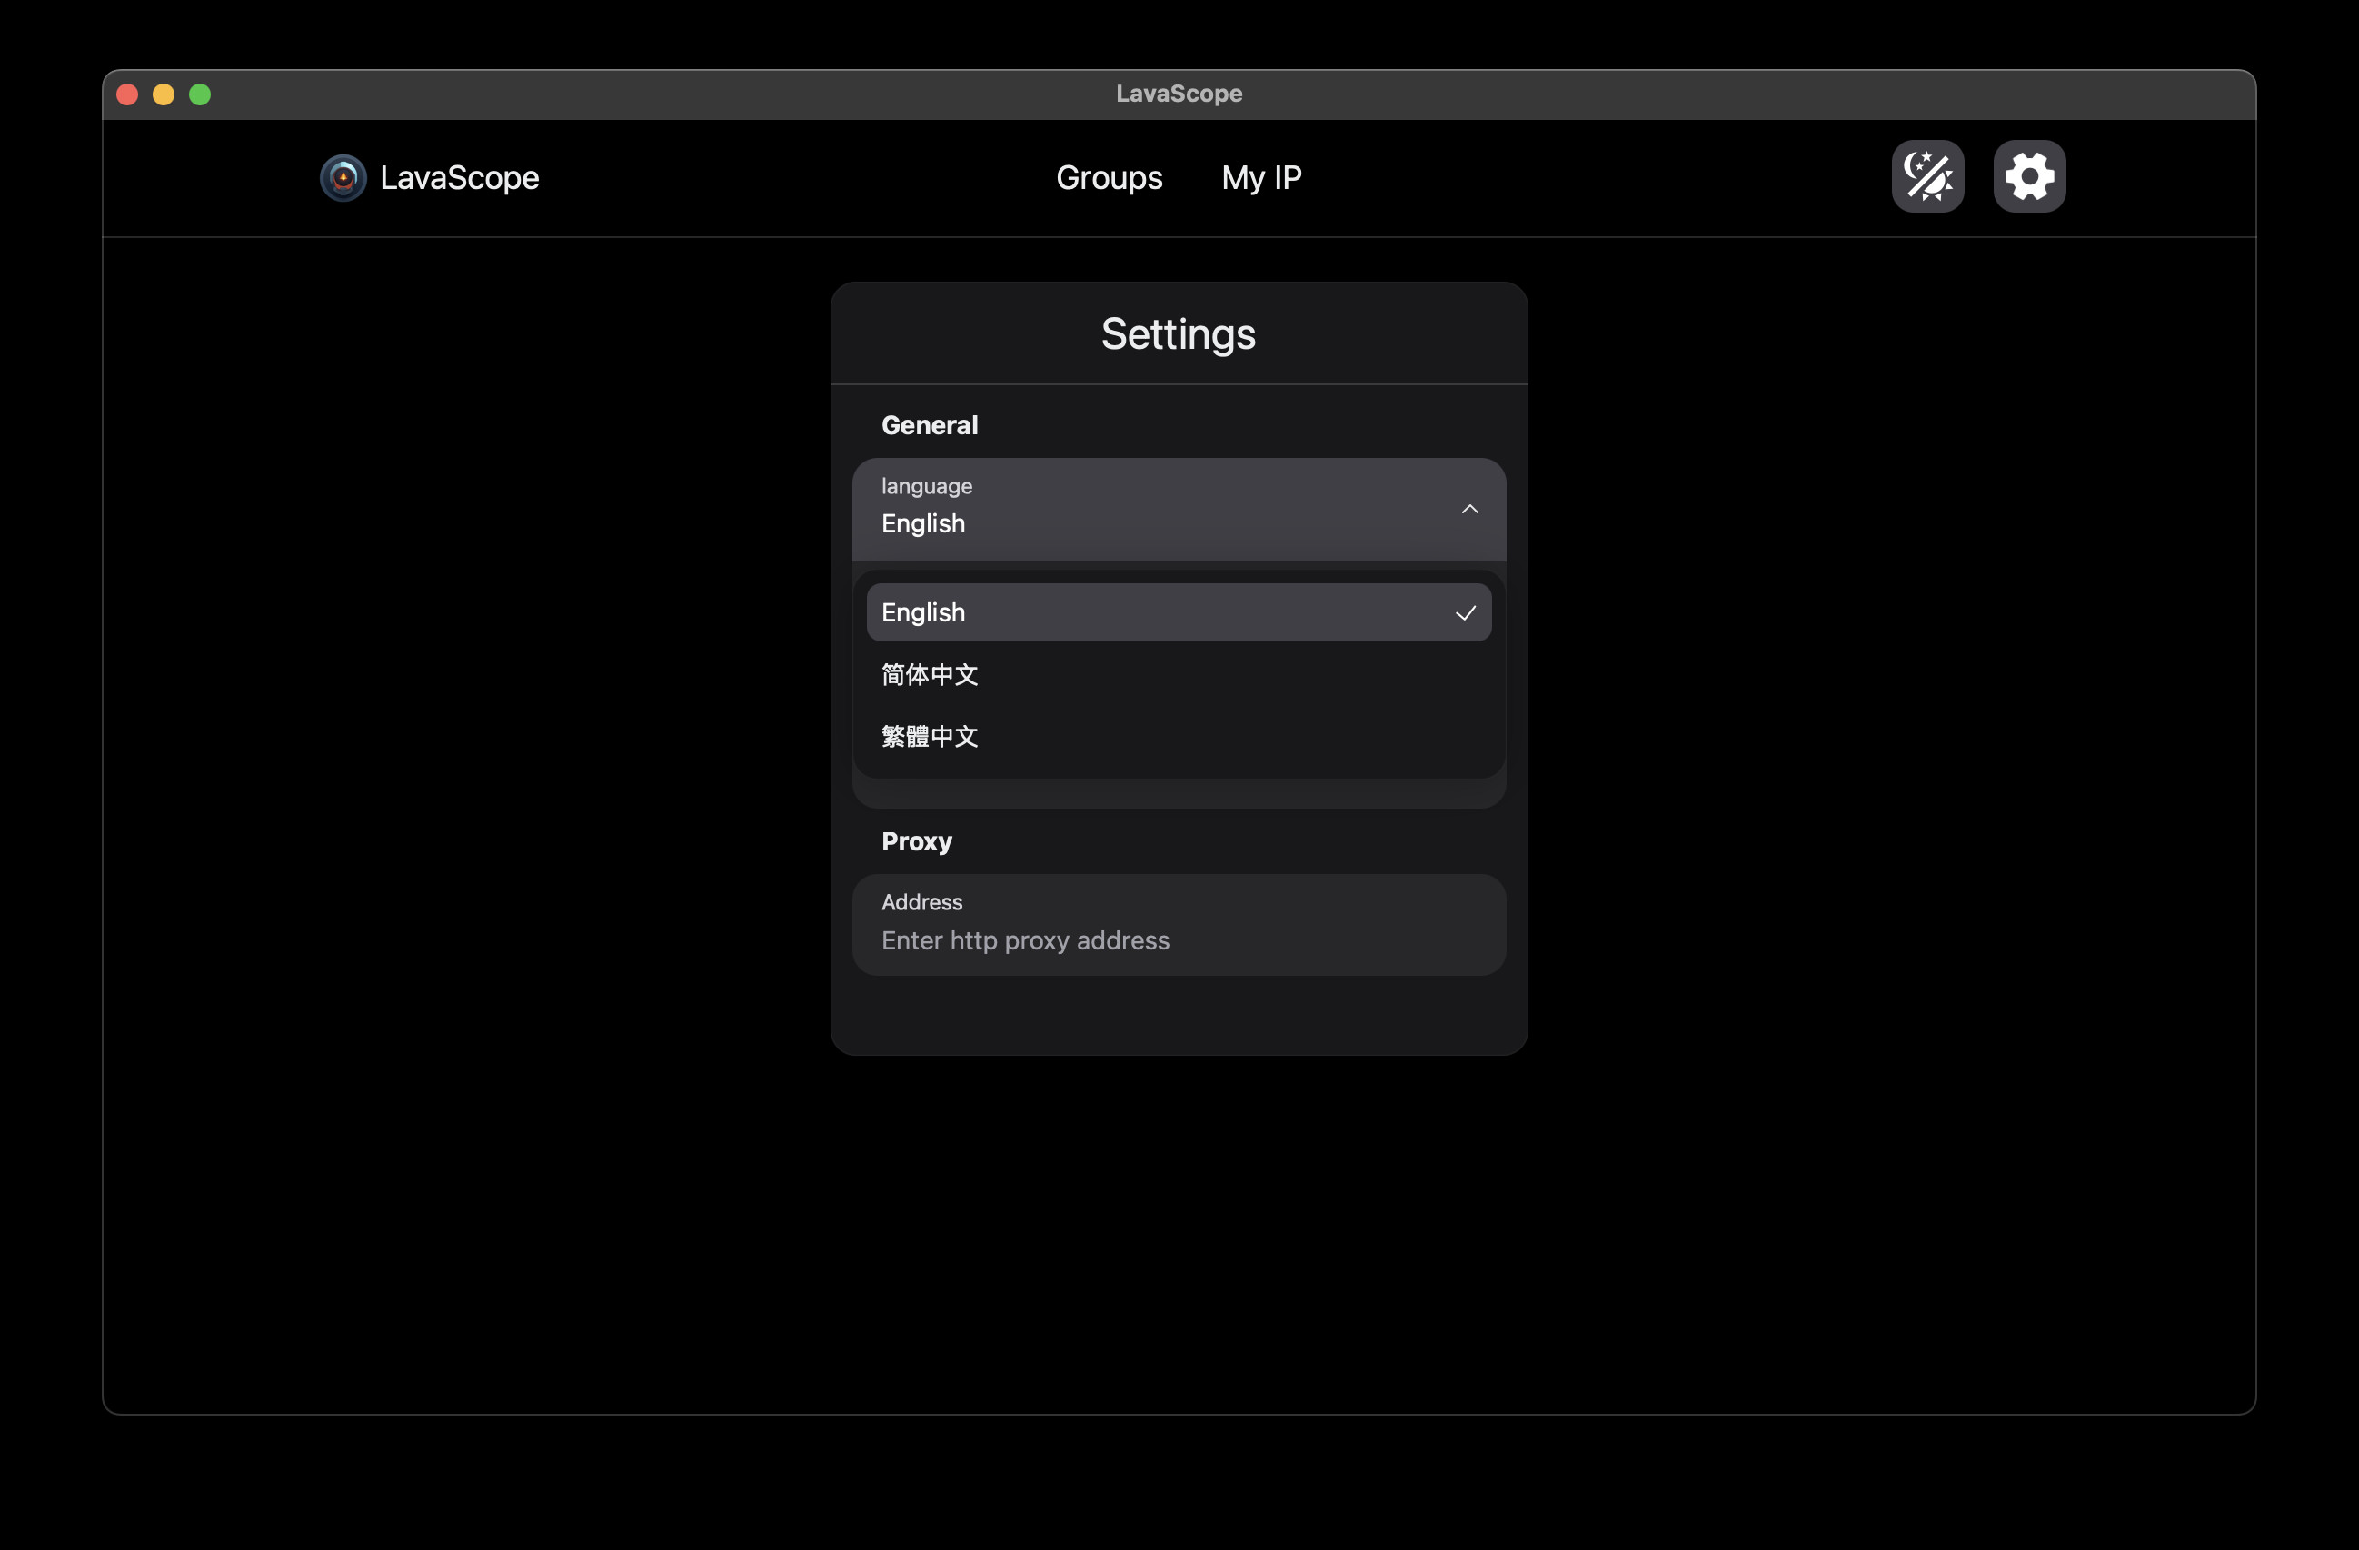2359x1550 pixels.
Task: Open settings via the gear icon
Action: (2029, 176)
